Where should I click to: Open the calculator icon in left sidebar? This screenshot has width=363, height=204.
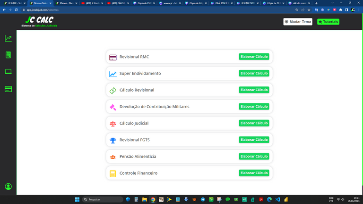[9, 55]
